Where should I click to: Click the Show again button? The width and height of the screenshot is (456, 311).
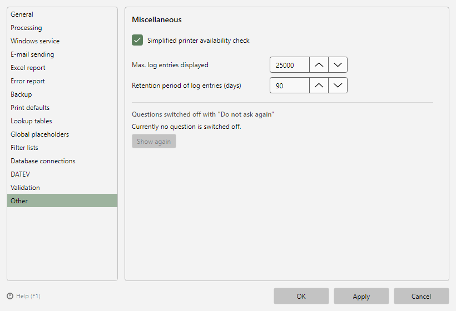coord(154,141)
